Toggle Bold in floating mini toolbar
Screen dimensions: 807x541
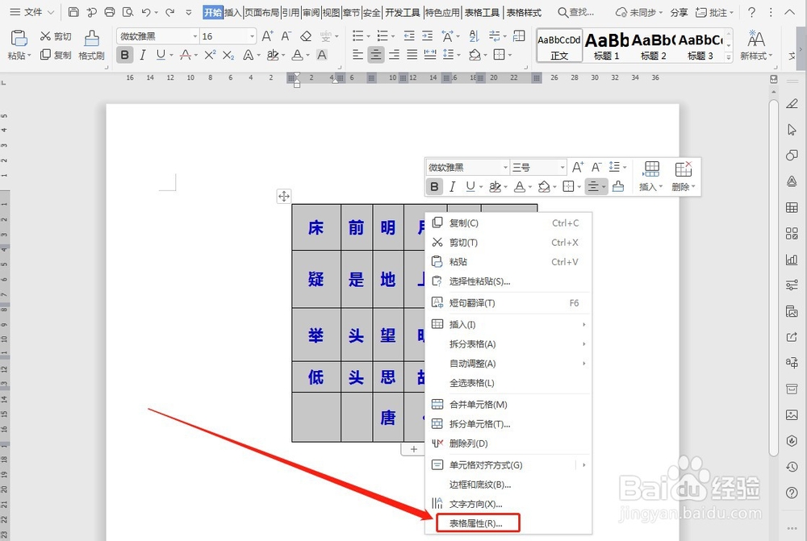(434, 186)
